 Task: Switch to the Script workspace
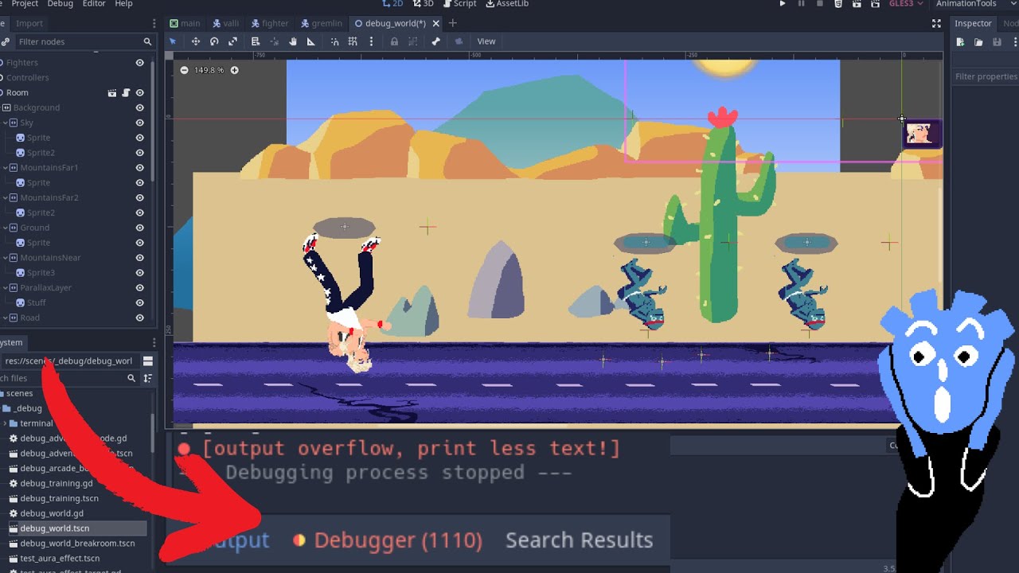pyautogui.click(x=459, y=4)
